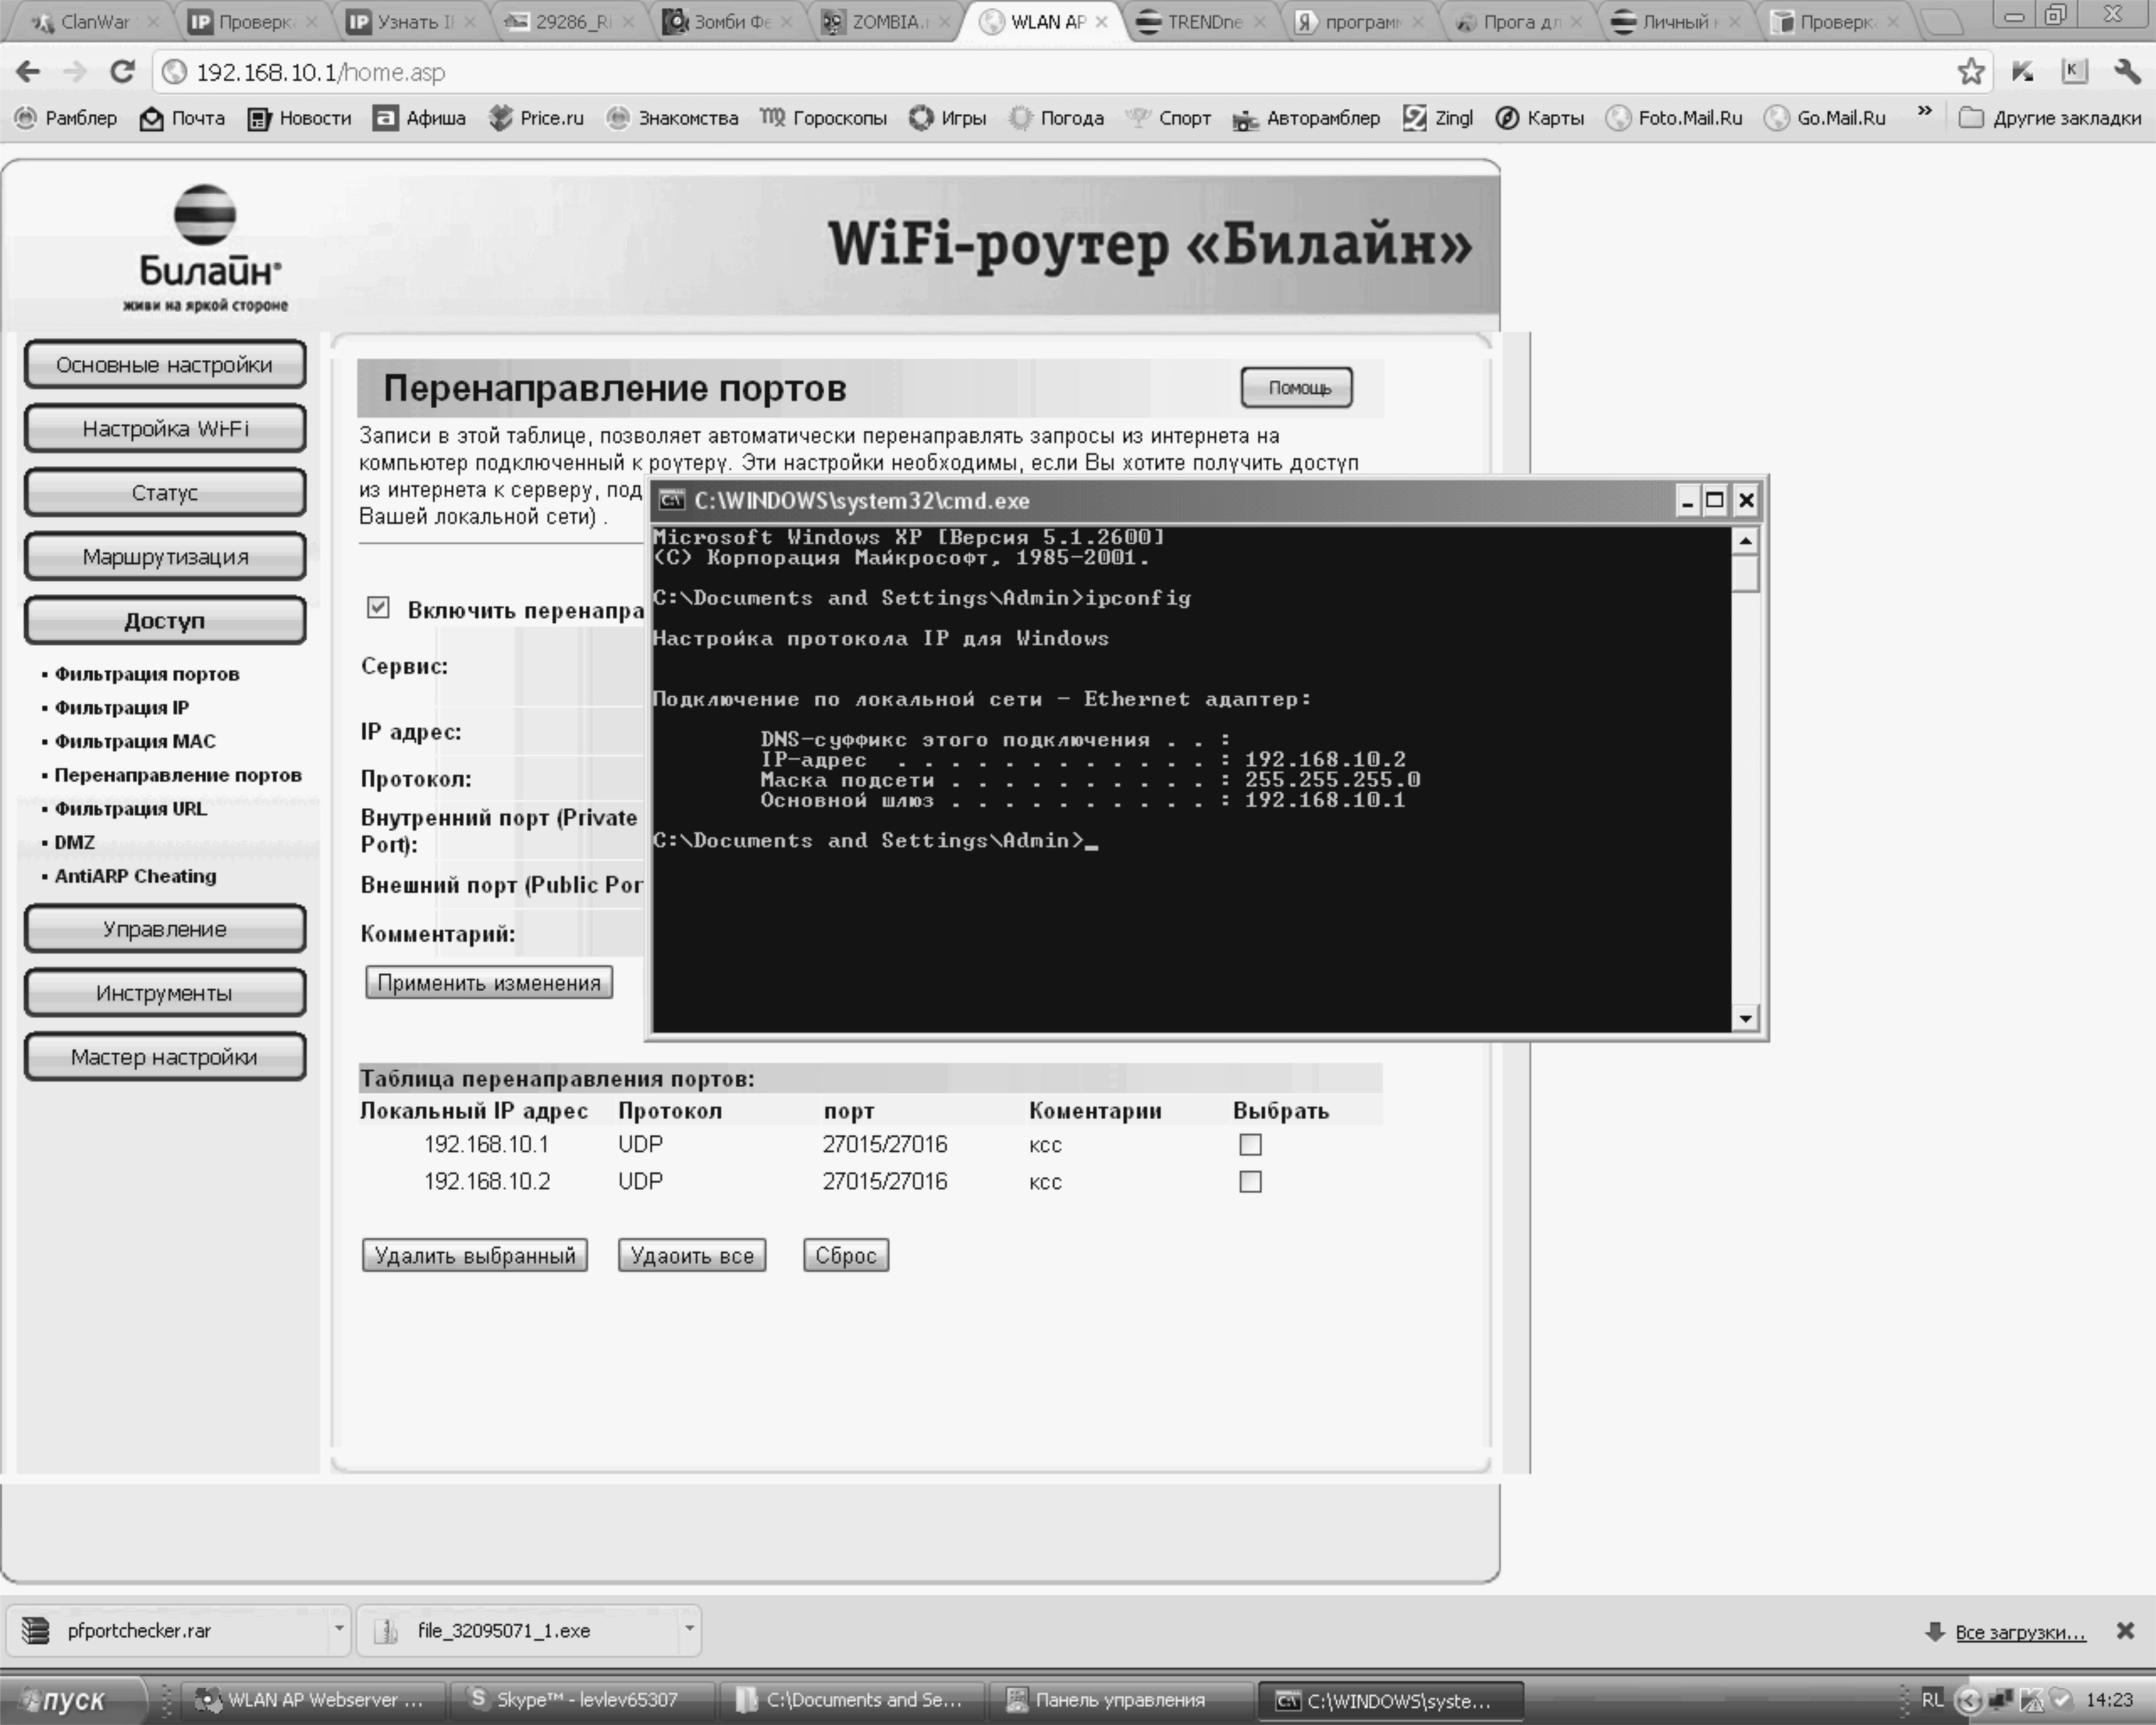Viewport: 2156px width, 1725px height.
Task: Show more bookmarks with the chevron
Action: (x=1924, y=112)
